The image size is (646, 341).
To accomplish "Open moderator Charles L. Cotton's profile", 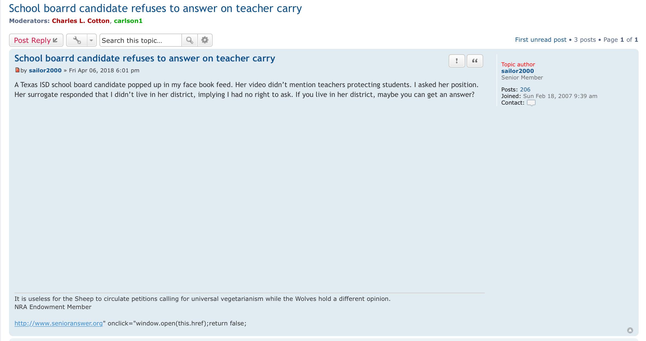I will (81, 21).
